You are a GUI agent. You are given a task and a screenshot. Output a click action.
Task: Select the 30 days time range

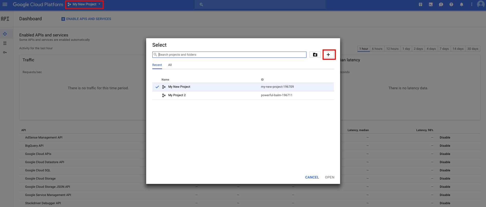pyautogui.click(x=473, y=49)
